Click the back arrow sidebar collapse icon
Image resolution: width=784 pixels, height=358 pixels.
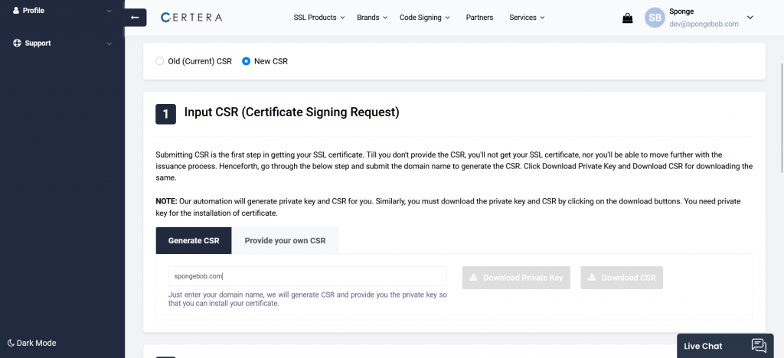(x=135, y=18)
